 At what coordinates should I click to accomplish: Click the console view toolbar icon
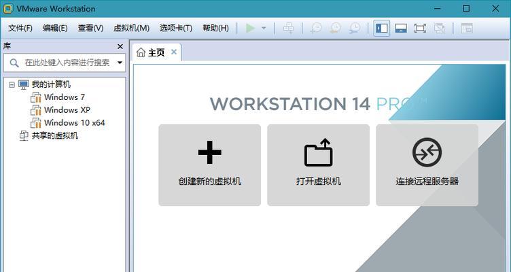(x=467, y=29)
